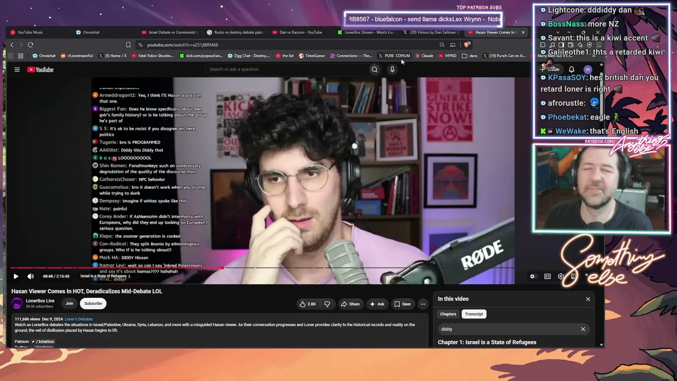Image resolution: width=677 pixels, height=381 pixels.
Task: Expand the 'Israel is a State of Refugees' chapter
Action: pyautogui.click(x=105, y=276)
